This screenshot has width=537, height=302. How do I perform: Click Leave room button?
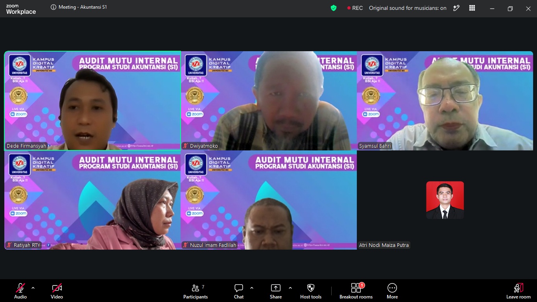(x=519, y=291)
